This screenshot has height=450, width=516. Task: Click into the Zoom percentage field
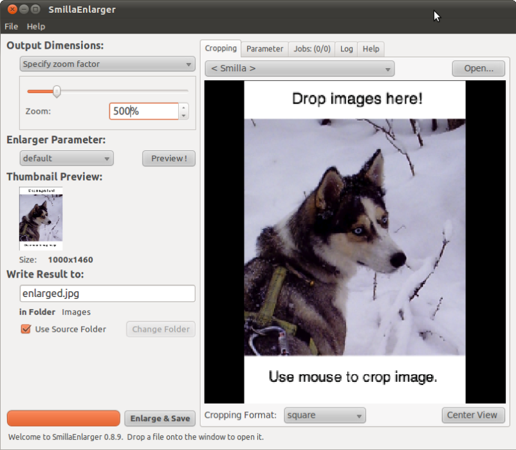[x=143, y=111]
